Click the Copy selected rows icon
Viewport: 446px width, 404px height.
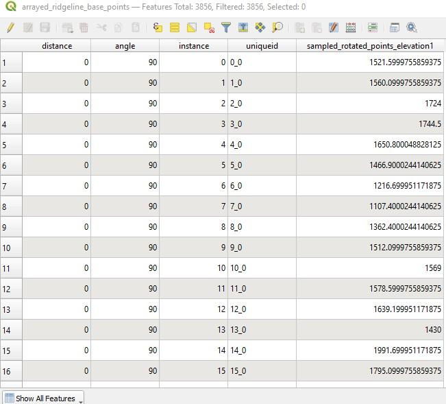118,27
